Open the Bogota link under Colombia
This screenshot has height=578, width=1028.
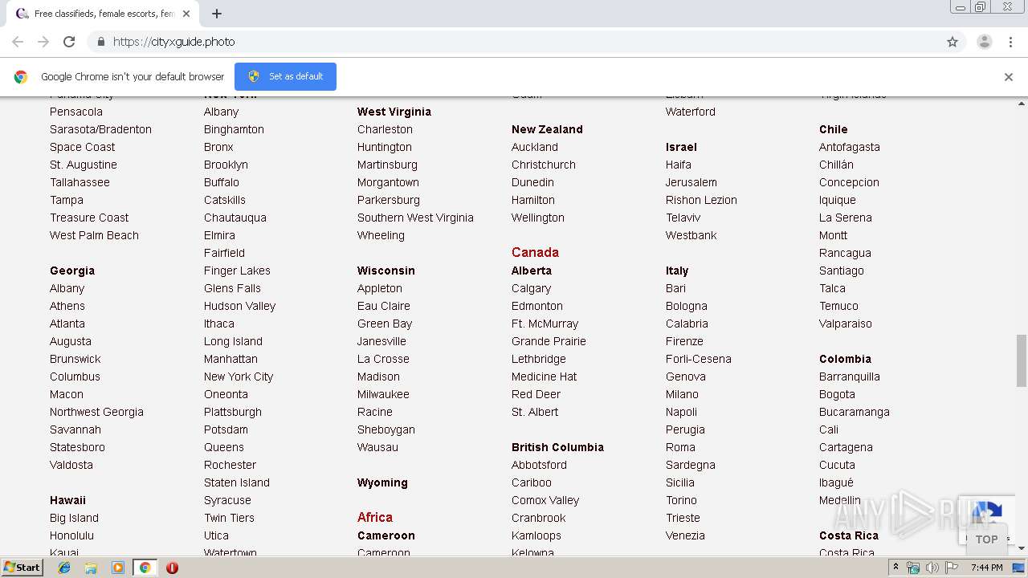837,394
